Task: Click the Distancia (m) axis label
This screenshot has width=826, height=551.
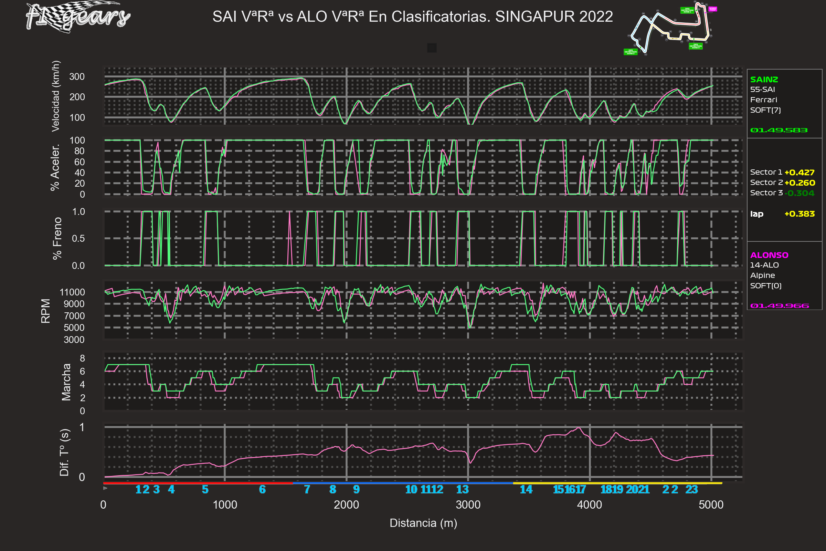Action: coord(423,523)
